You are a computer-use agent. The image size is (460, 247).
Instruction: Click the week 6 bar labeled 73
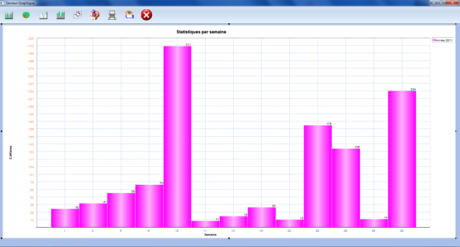149,206
